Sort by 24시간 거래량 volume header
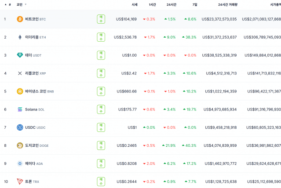The height and width of the screenshot is (188, 281). click(x=227, y=4)
